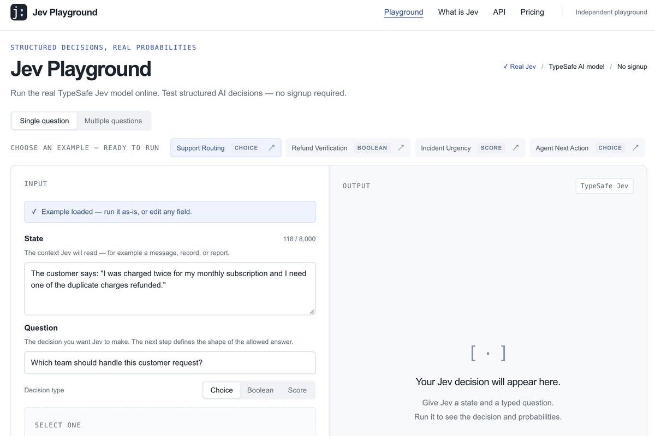This screenshot has width=655, height=436.
Task: Select Choice decision type
Action: coord(222,390)
